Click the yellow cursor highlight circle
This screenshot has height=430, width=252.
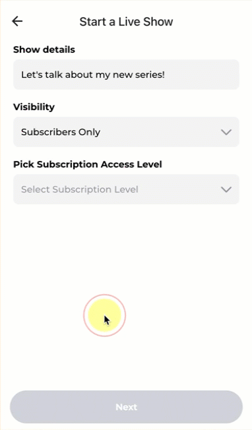pos(104,315)
